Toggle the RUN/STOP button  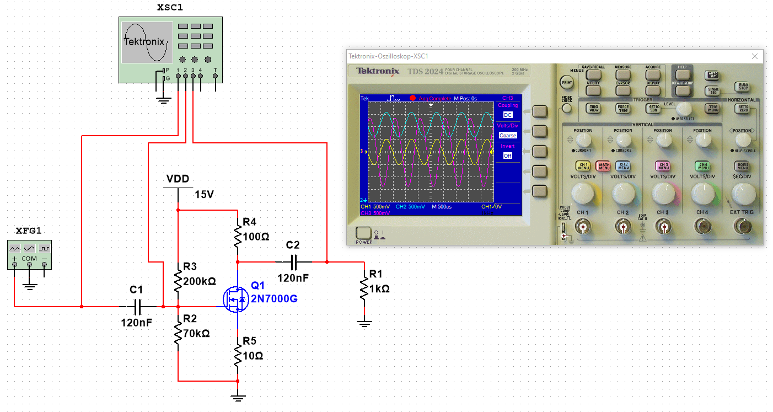(742, 87)
